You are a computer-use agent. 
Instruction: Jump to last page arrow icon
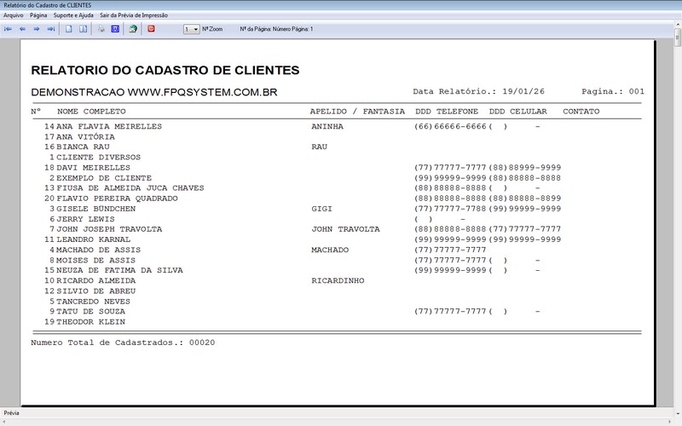(51, 29)
